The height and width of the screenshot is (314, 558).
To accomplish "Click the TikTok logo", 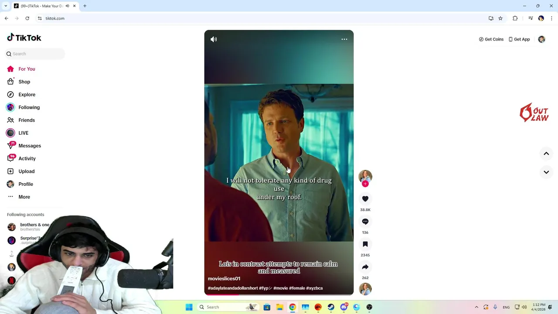I will [x=24, y=38].
